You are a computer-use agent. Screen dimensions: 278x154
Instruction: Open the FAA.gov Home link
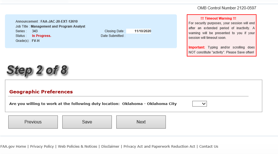pos(13,146)
